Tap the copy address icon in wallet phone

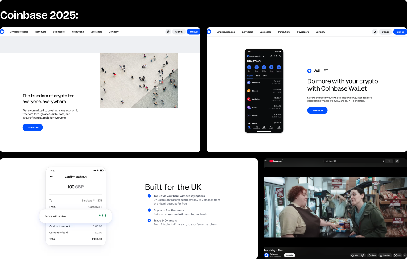click(271, 56)
